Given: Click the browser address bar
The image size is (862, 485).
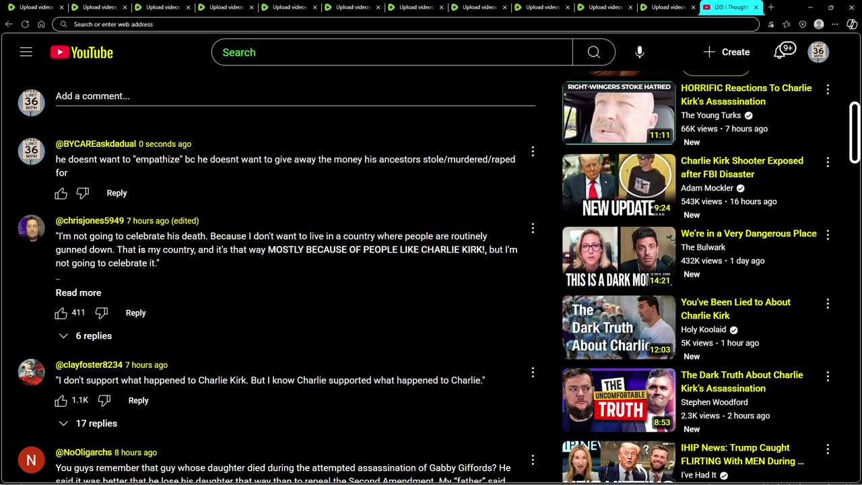Looking at the screenshot, I should point(405,24).
